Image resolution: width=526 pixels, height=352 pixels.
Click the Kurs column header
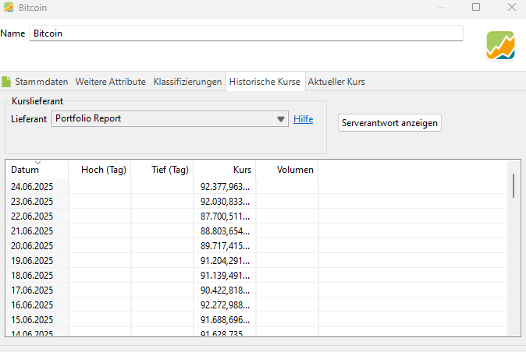pos(225,169)
